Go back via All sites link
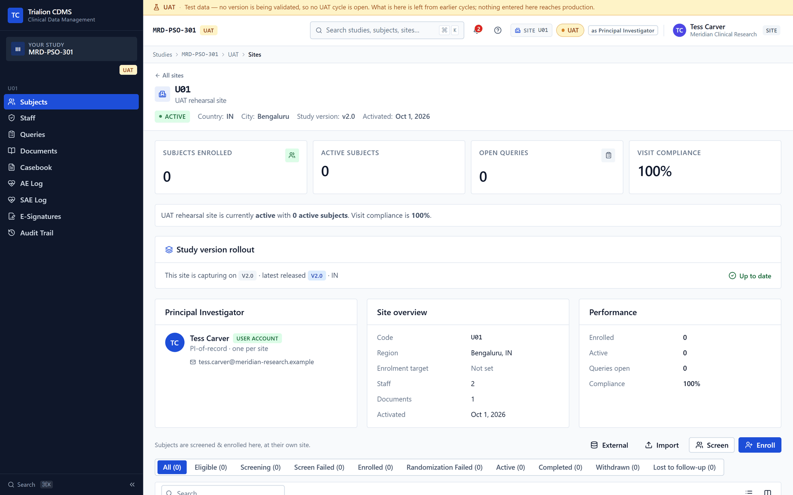Viewport: 793px width, 495px height. coord(169,75)
